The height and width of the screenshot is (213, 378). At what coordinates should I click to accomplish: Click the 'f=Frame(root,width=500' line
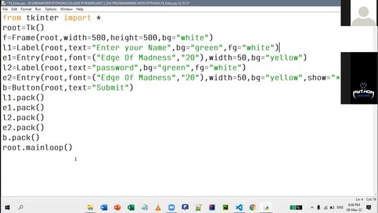[x=107, y=38]
